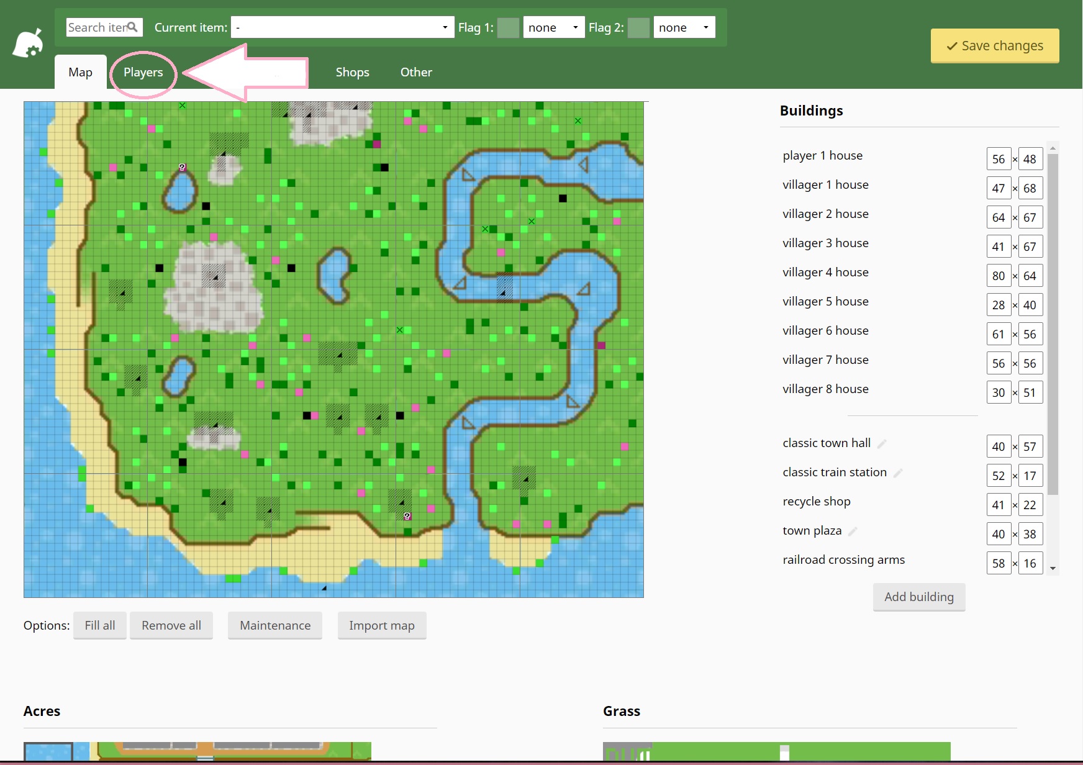This screenshot has height=765, width=1083.
Task: Open the Current item dropdown
Action: 342,27
